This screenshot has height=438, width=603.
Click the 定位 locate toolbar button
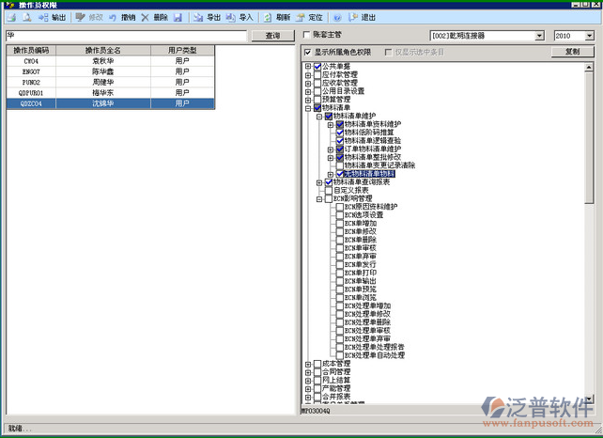[309, 18]
